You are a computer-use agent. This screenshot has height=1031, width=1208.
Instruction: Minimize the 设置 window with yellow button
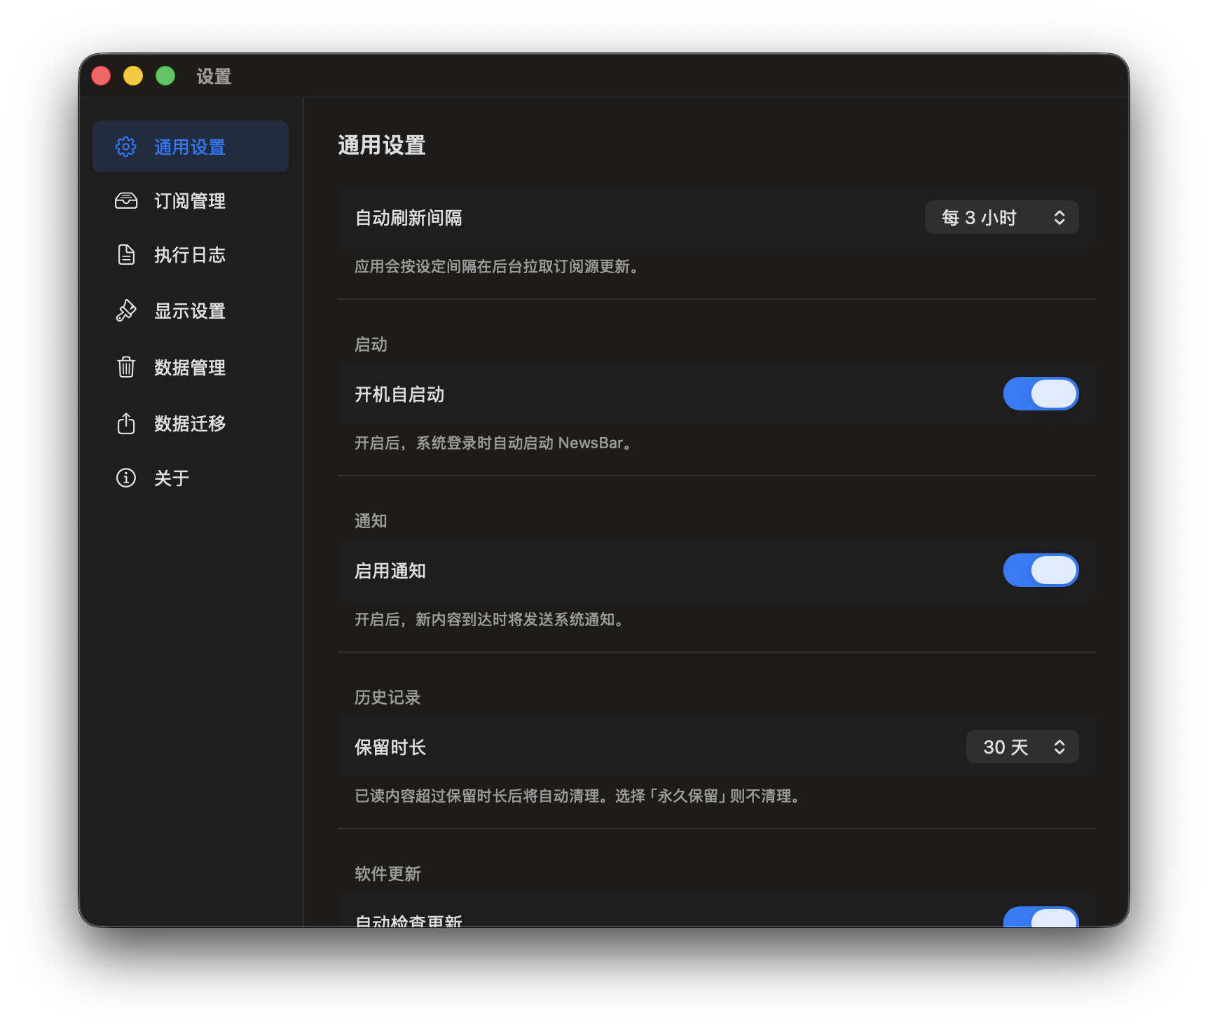click(133, 76)
